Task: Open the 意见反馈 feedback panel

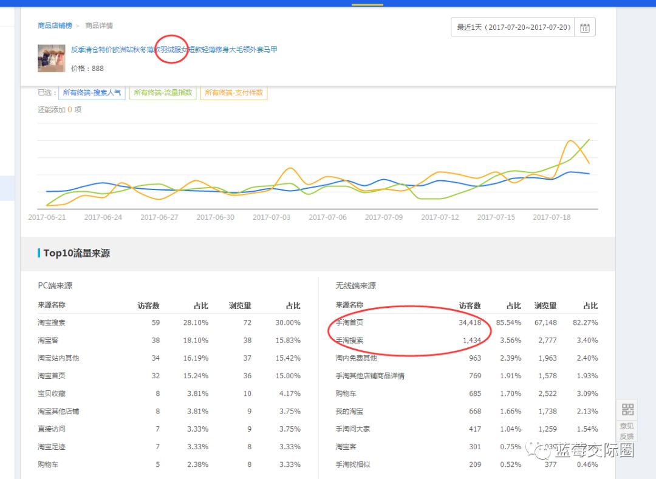Action: [627, 430]
